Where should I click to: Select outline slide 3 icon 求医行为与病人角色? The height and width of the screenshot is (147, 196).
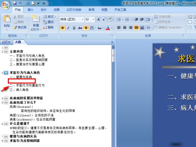[x=6, y=73]
